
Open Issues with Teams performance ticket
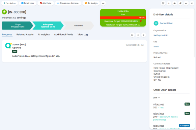point(165,118)
